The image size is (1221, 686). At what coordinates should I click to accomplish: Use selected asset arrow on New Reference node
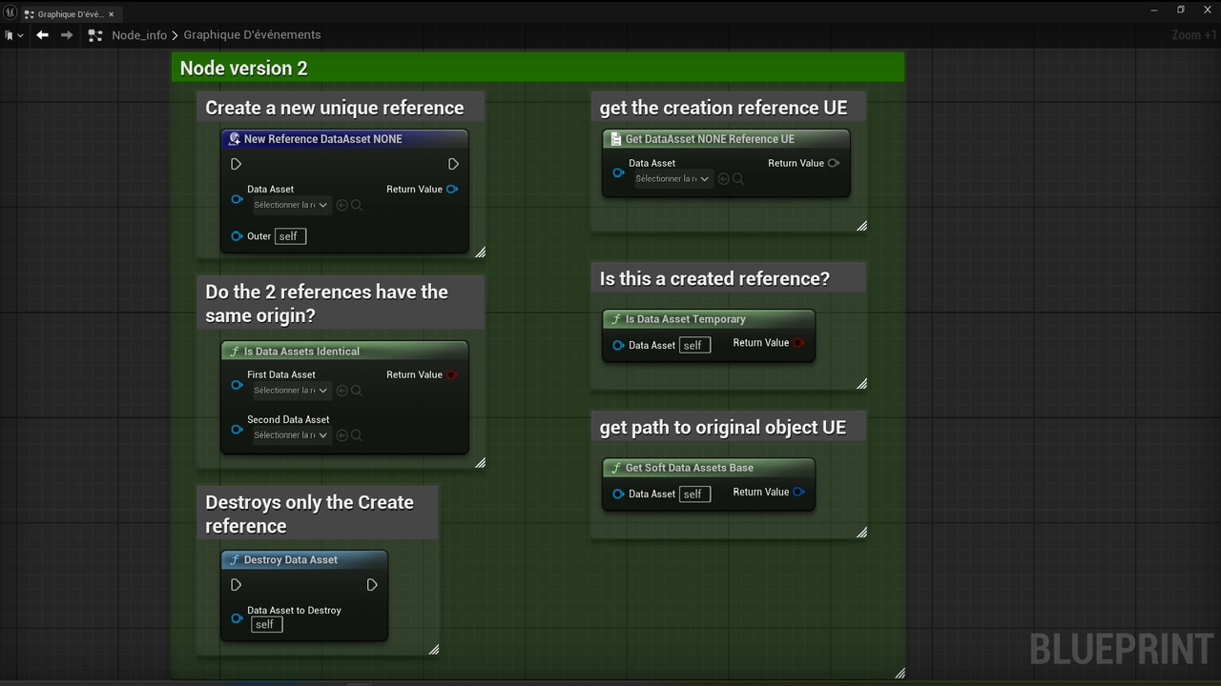pos(342,205)
